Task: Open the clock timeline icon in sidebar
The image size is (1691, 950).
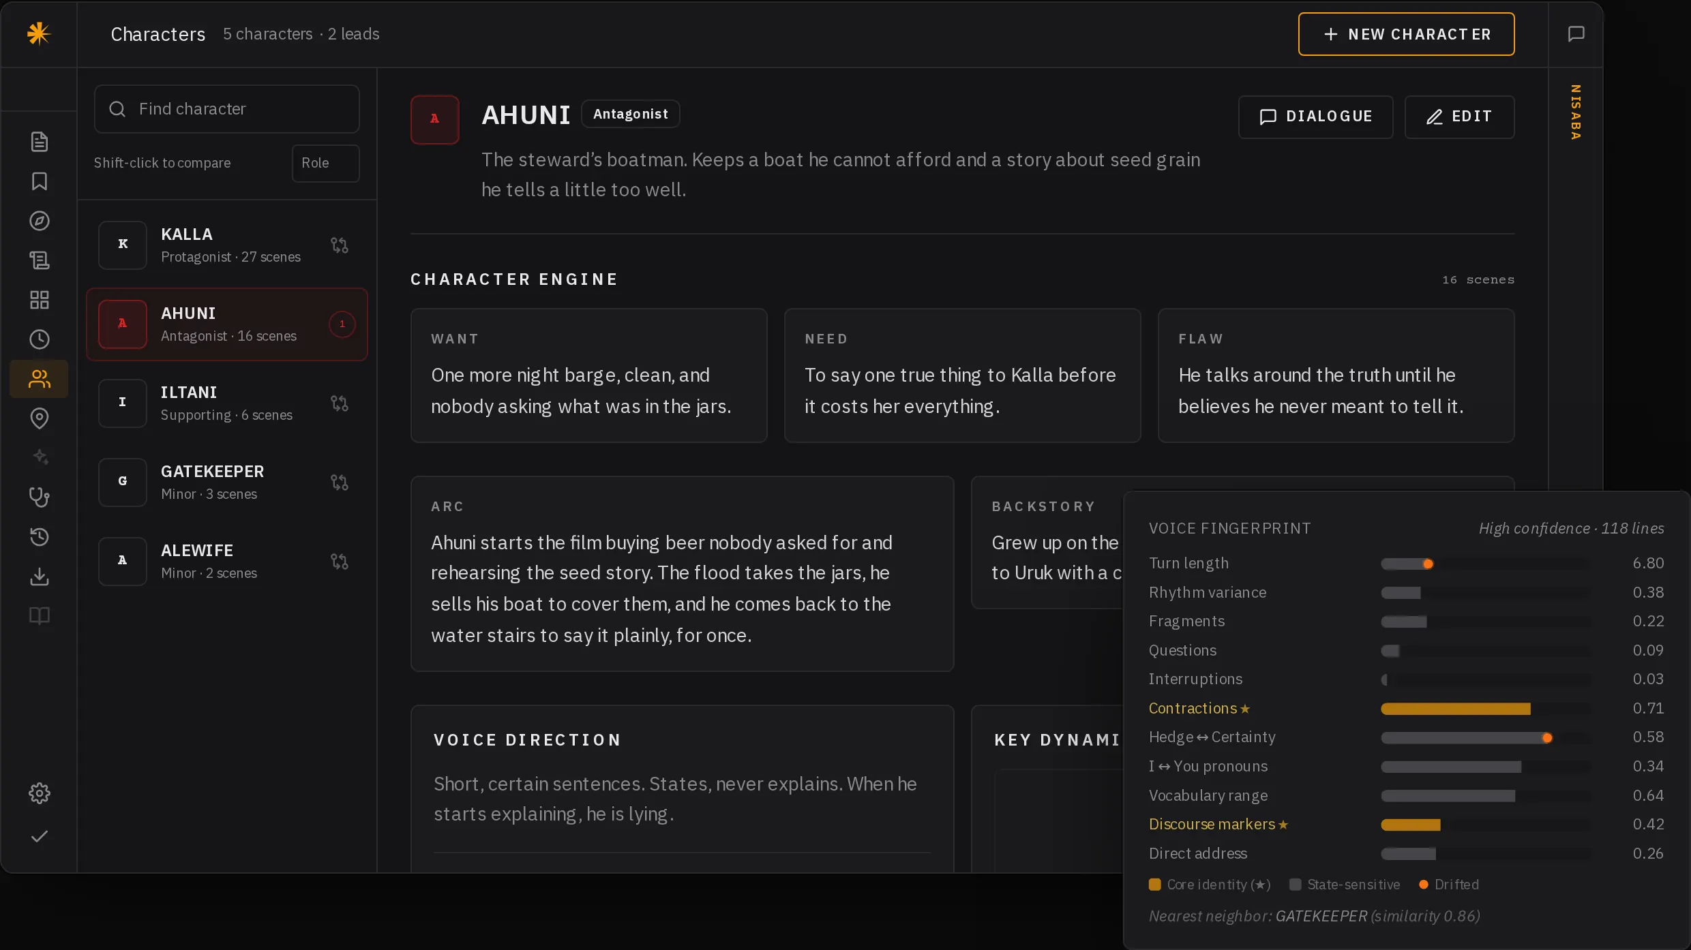Action: coord(39,339)
